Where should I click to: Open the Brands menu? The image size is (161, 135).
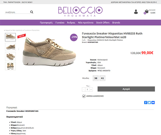116,23
